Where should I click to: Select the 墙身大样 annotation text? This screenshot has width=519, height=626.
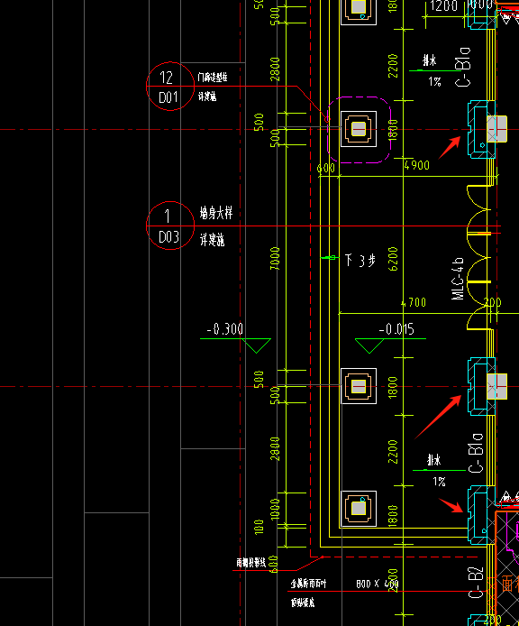point(216,213)
